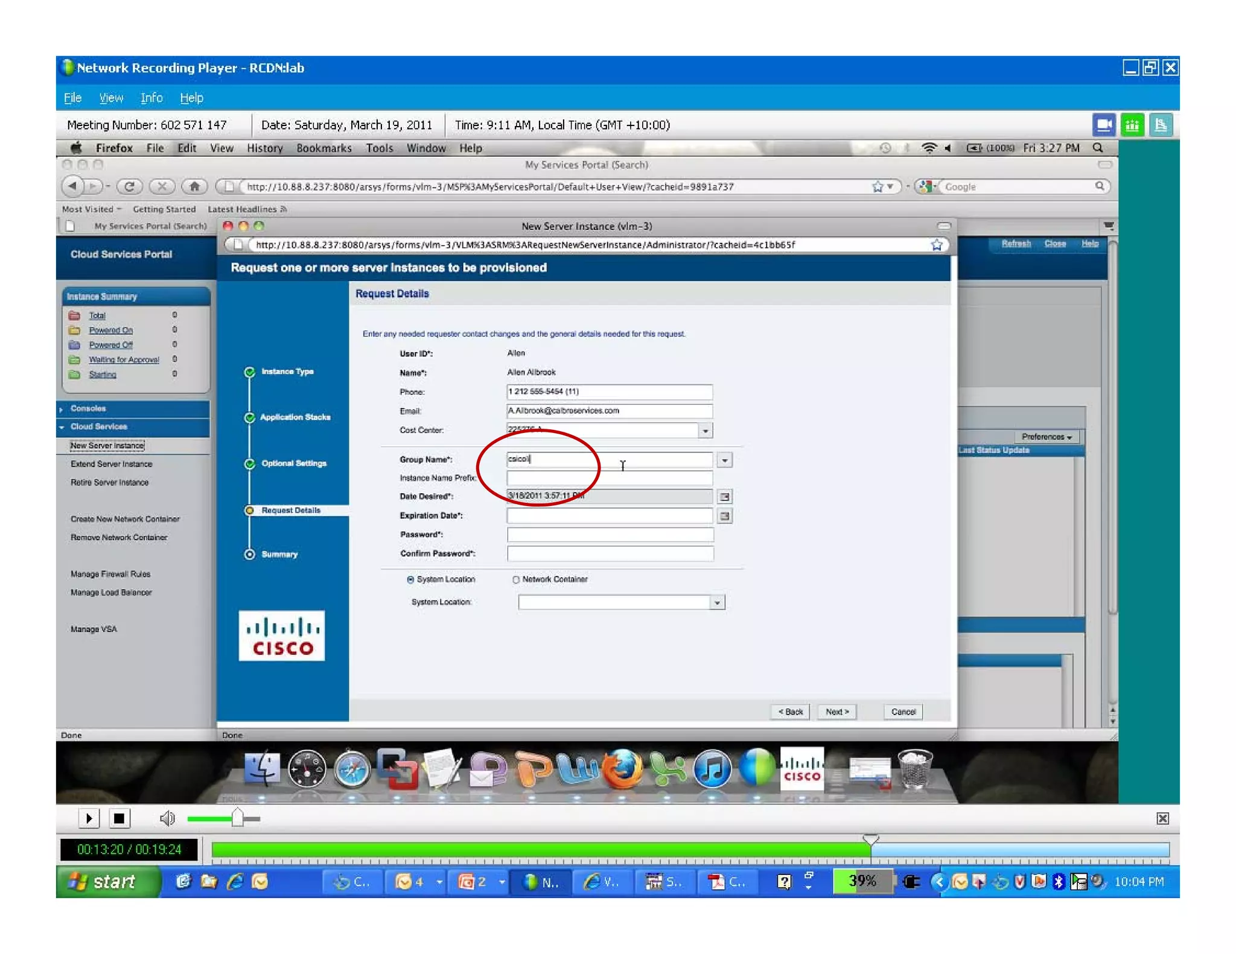The height and width of the screenshot is (954, 1236).
Task: Open Safari compass icon in the dock
Action: [352, 769]
